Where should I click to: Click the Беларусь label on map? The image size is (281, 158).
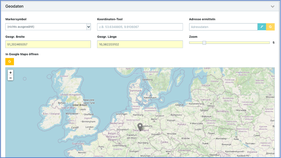223,111
